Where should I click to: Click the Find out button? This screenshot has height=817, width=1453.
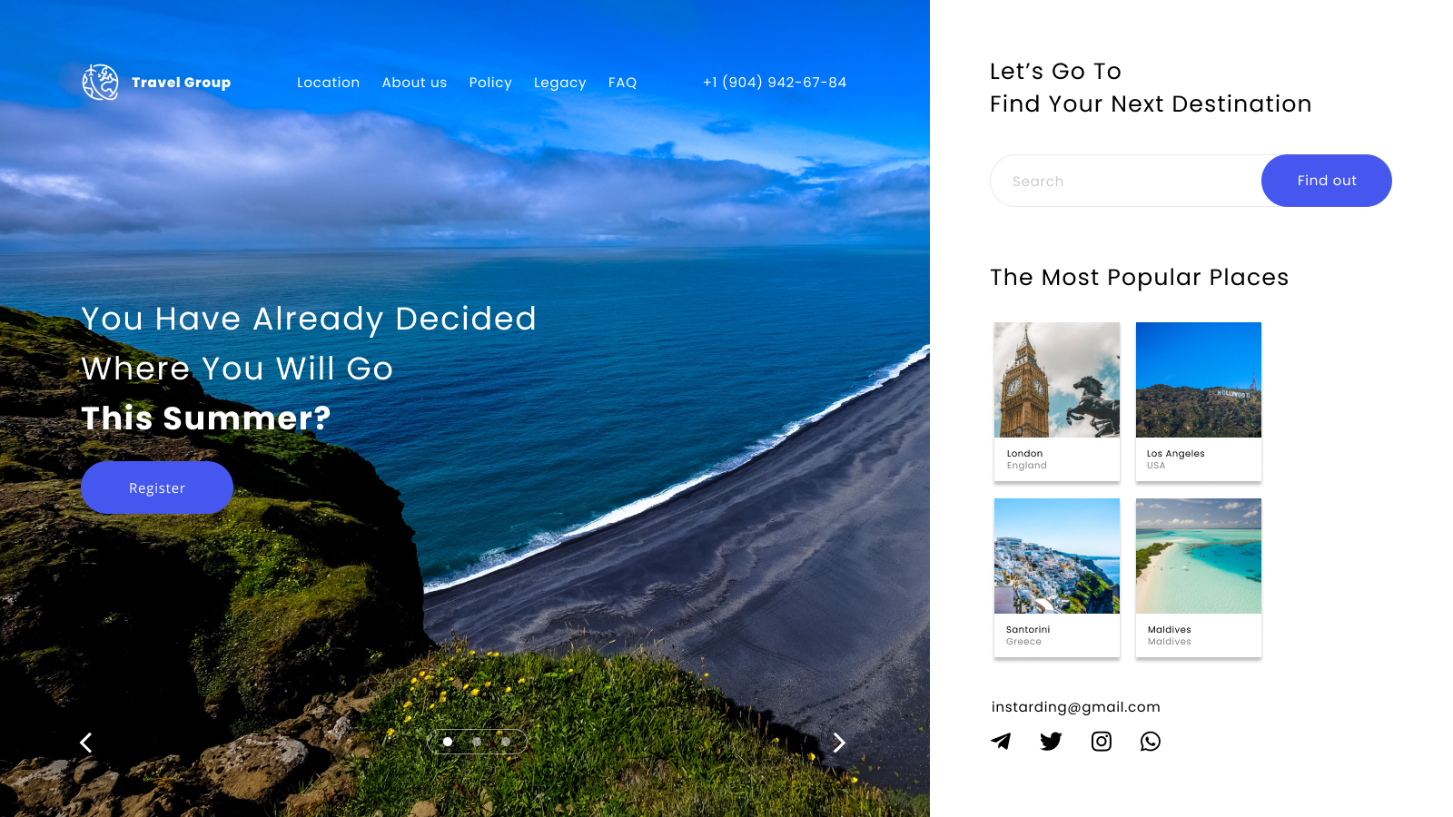(x=1326, y=181)
